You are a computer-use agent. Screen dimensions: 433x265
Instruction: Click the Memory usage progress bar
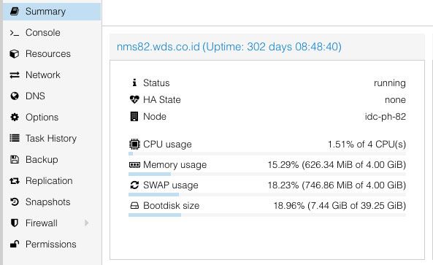[267, 174]
